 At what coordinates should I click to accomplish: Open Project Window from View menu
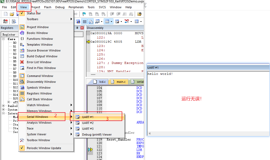(46, 27)
